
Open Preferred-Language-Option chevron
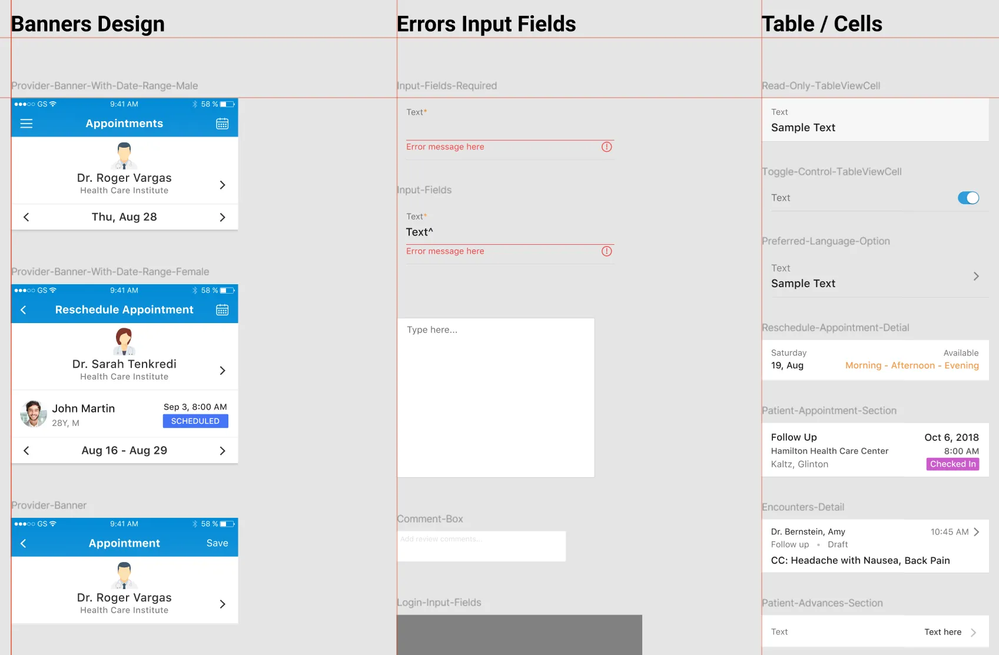976,276
